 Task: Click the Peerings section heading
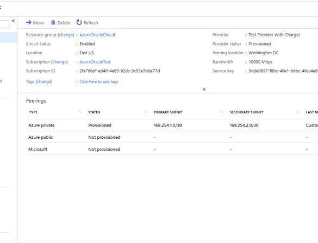[36, 101]
